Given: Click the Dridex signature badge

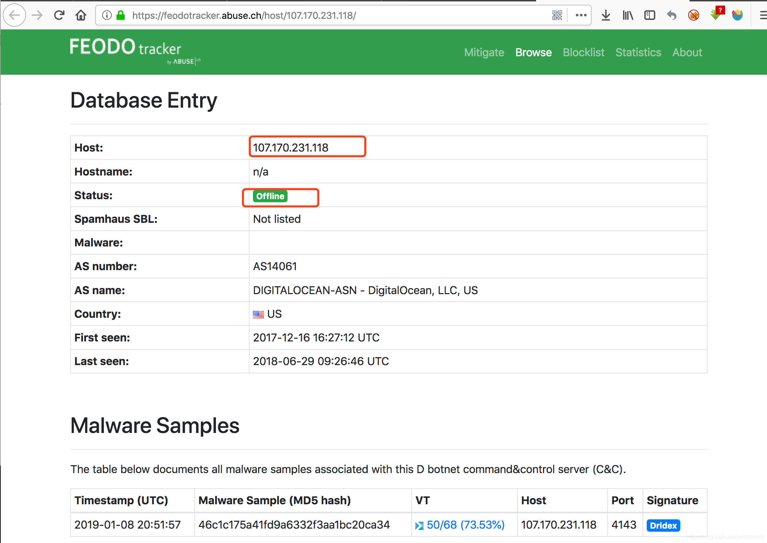Looking at the screenshot, I should point(663,526).
